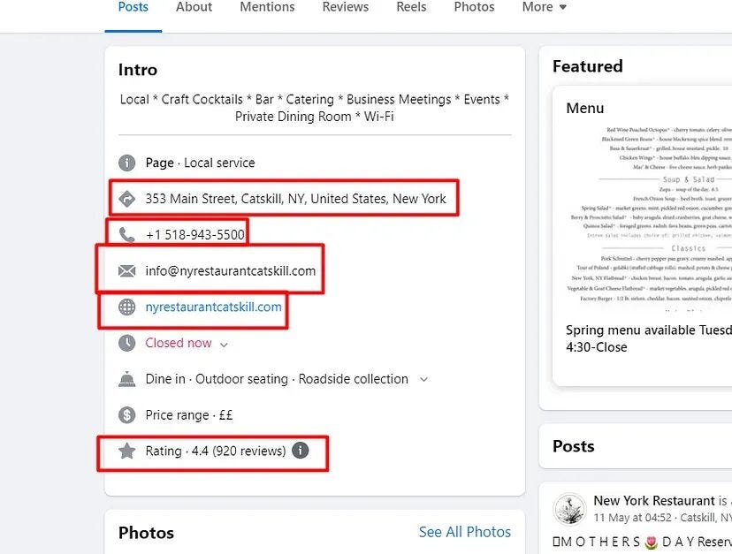Go to the About tab
Image resolution: width=732 pixels, height=554 pixels.
(194, 7)
